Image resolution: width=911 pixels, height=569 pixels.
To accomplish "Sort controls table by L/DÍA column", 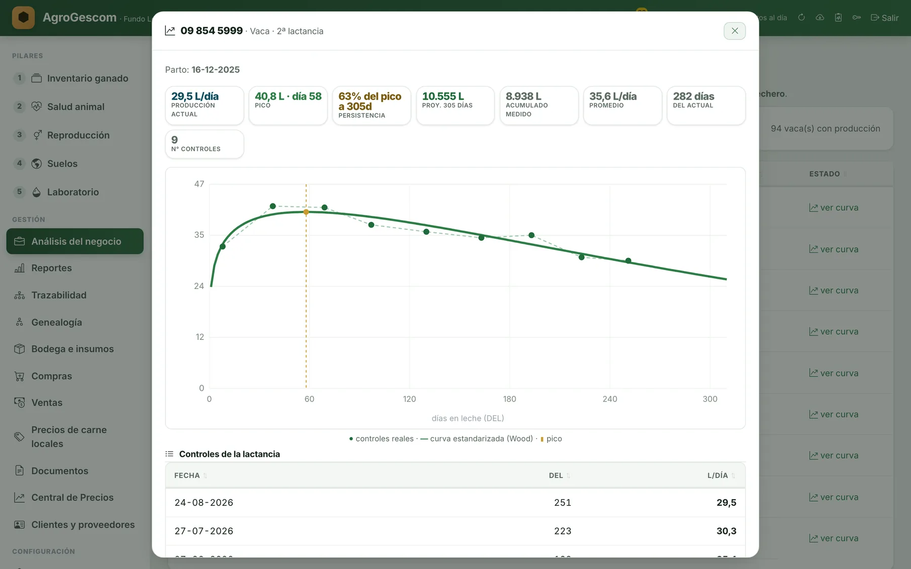I will tap(721, 475).
